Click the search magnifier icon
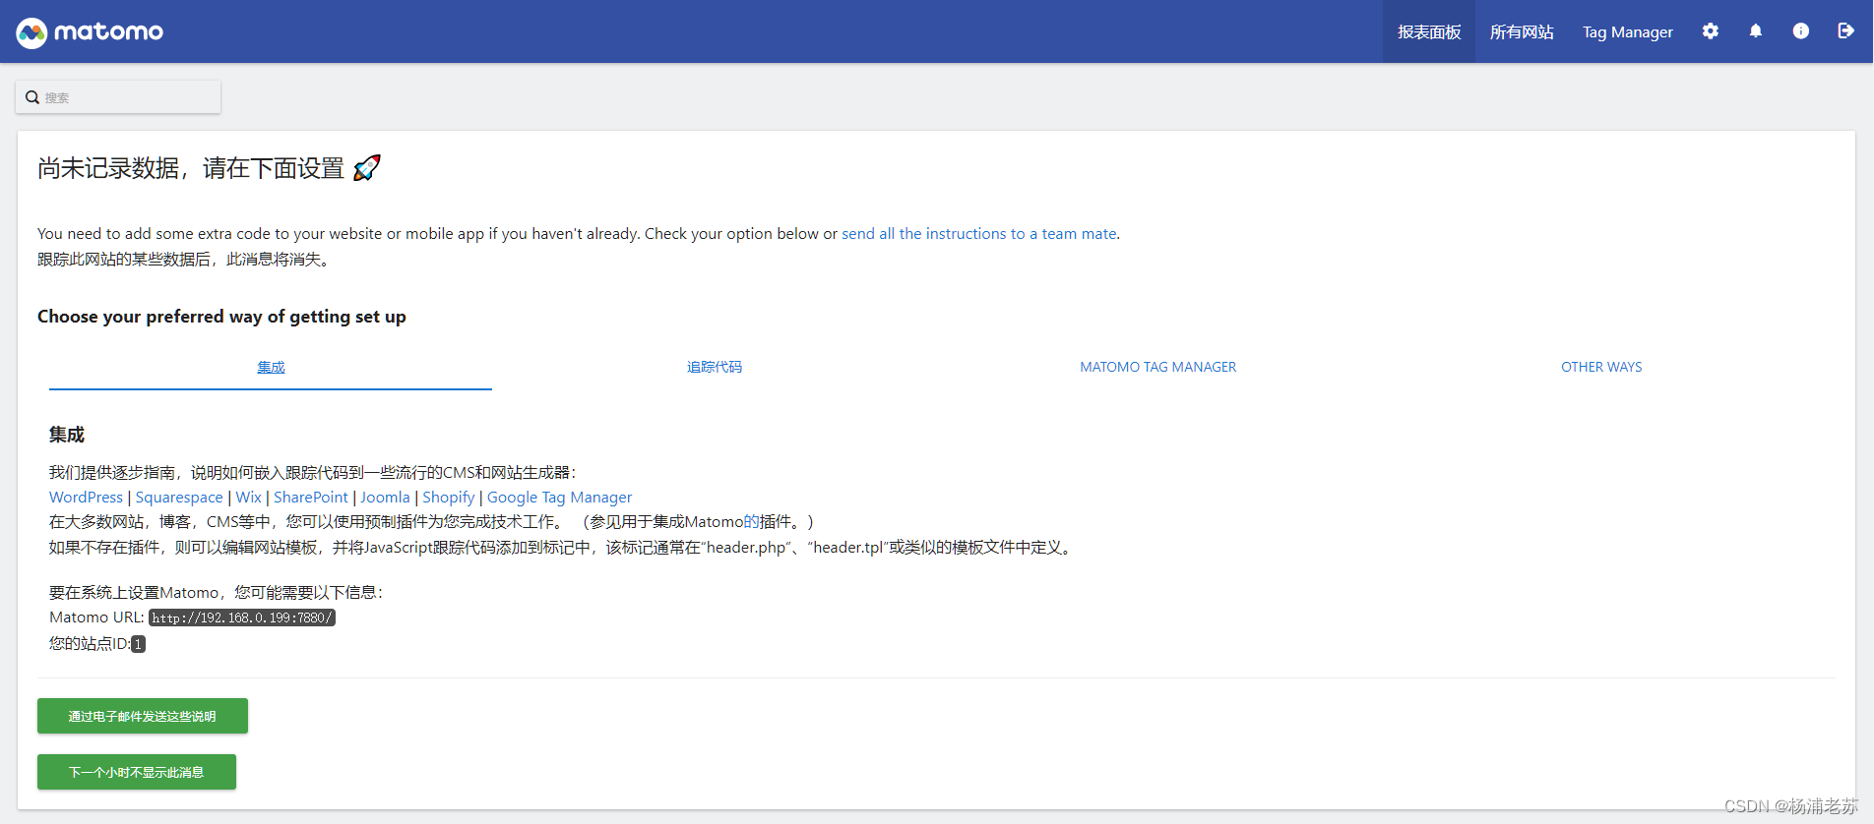The width and height of the screenshot is (1874, 824). coord(32,97)
